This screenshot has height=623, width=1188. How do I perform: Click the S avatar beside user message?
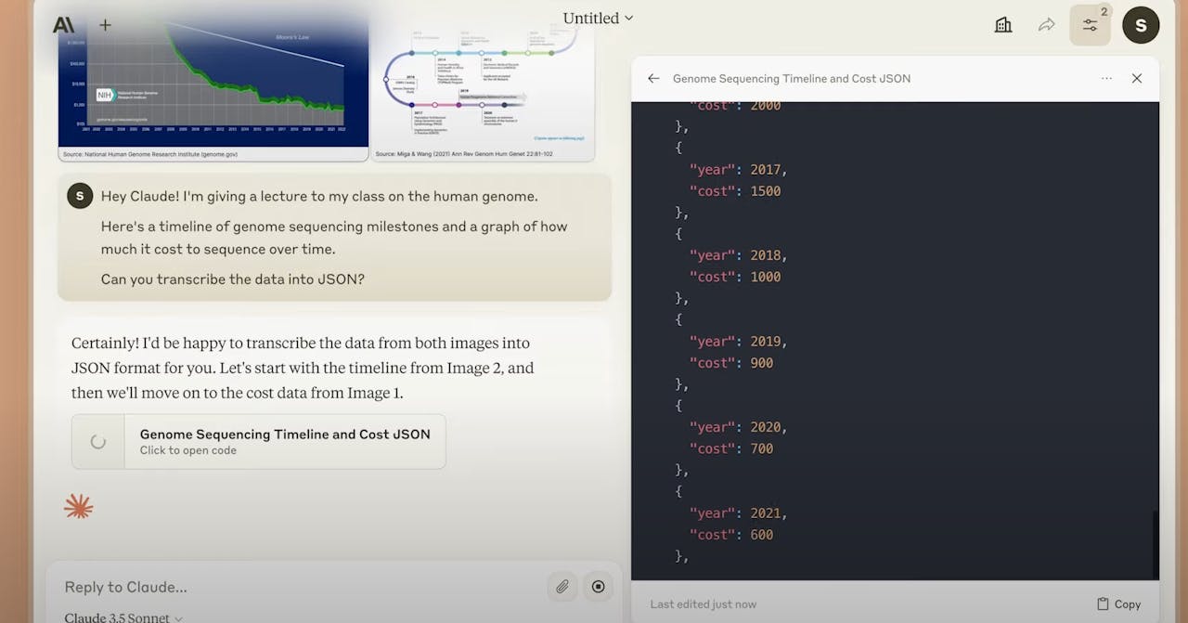pos(80,197)
